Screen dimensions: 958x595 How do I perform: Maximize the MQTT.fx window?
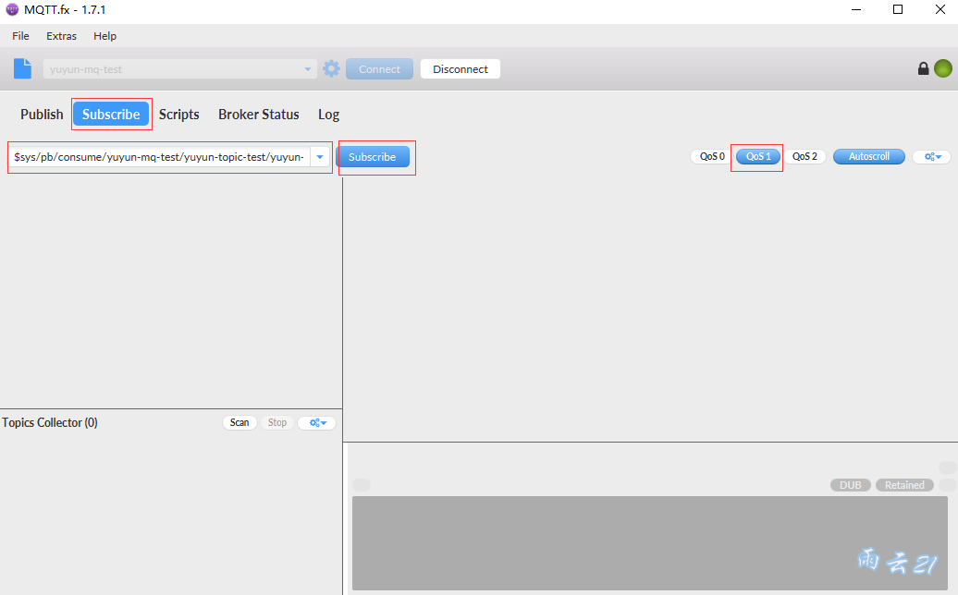[898, 10]
